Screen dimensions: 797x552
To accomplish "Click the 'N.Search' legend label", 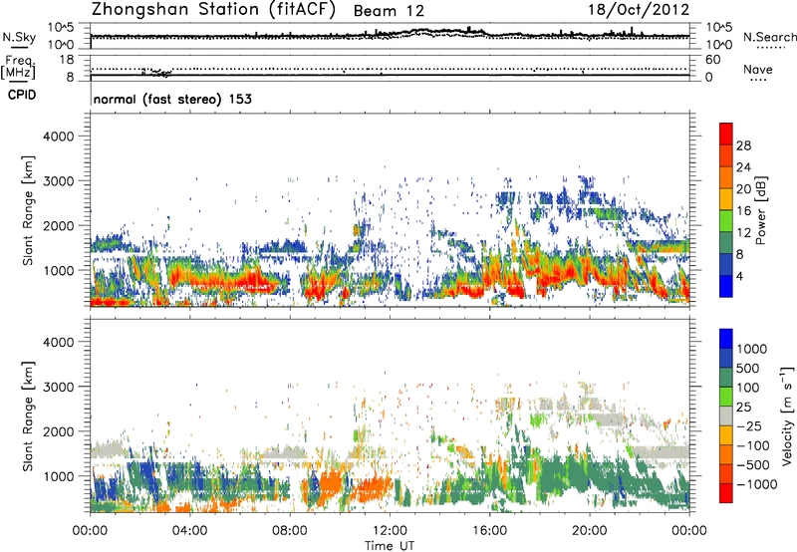I will coord(769,37).
